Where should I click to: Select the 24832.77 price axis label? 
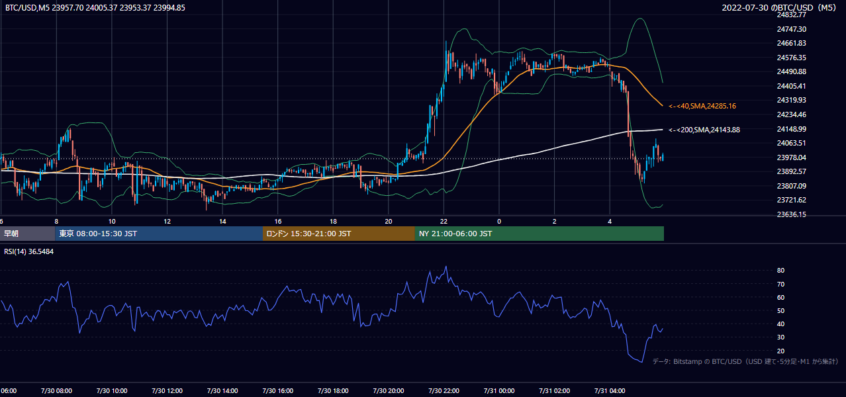tap(791, 15)
